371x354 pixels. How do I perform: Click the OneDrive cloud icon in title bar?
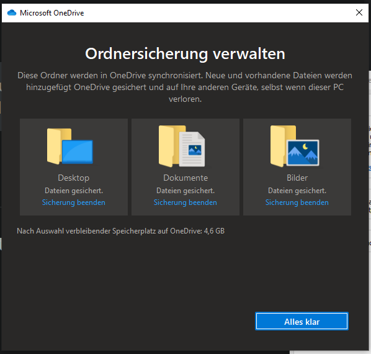click(12, 12)
